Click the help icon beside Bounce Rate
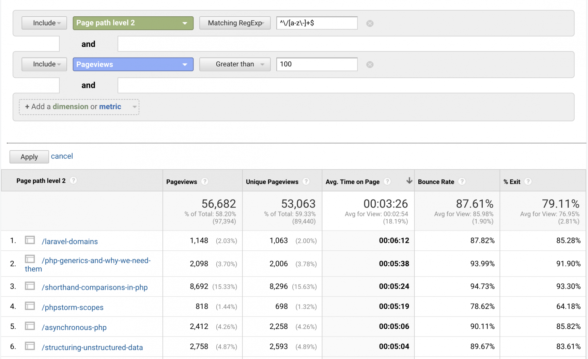Screen dimensions: 588x359 tap(462, 182)
